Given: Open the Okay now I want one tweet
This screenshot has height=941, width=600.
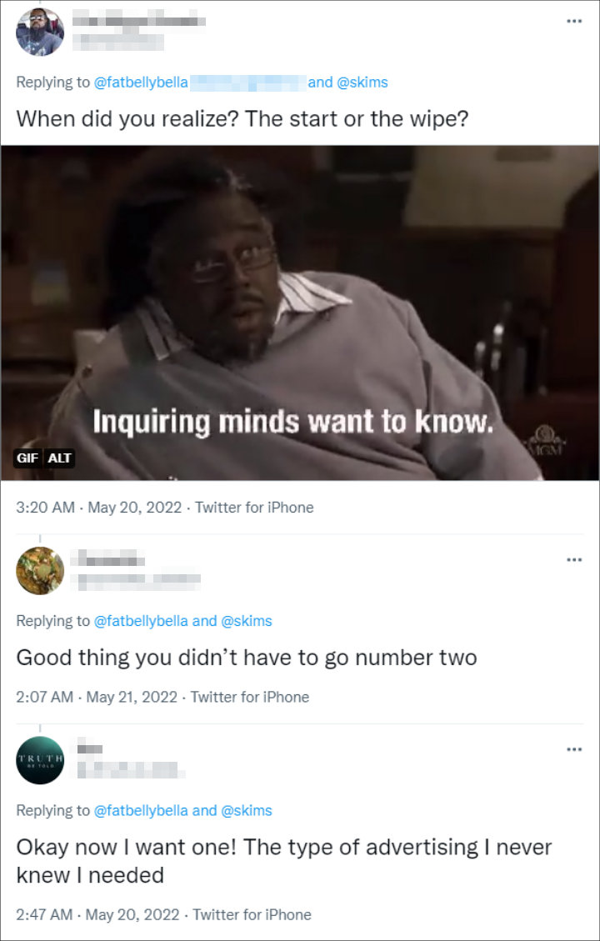Looking at the screenshot, I should (x=284, y=861).
